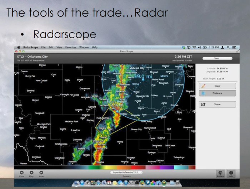250x189 pixels.
Task: Open App Store from the Dock
Action: point(82,183)
